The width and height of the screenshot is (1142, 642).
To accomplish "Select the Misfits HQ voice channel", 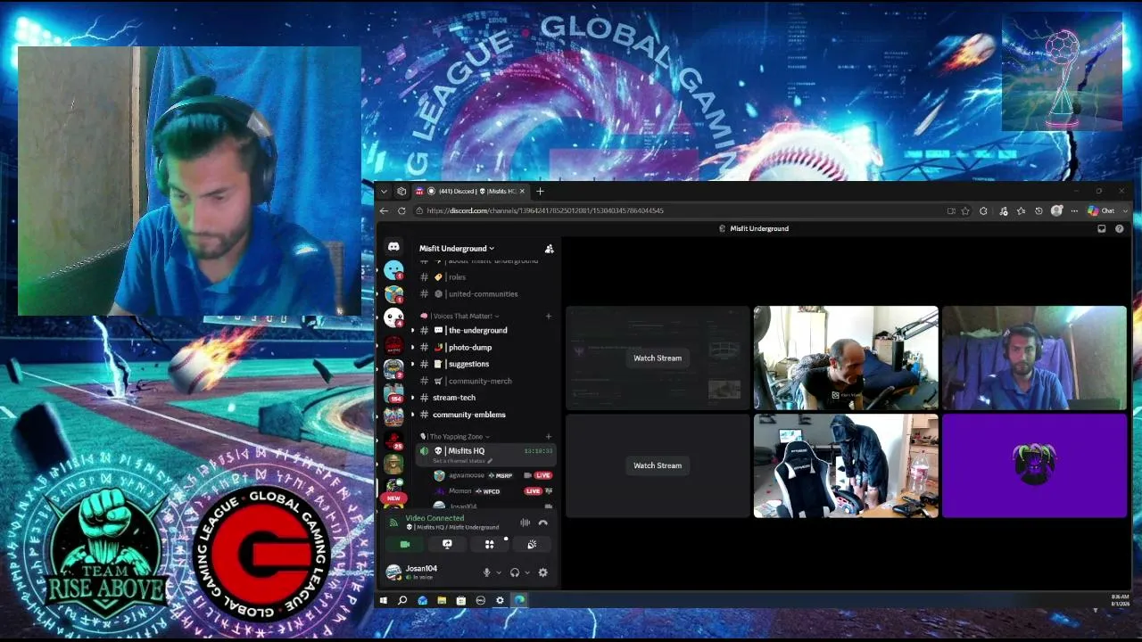I will click(486, 454).
